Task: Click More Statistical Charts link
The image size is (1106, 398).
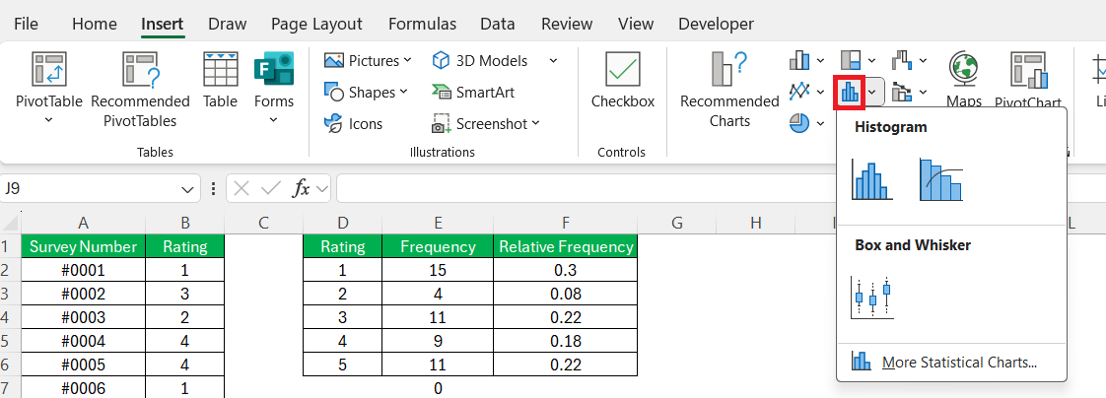Action: click(958, 363)
